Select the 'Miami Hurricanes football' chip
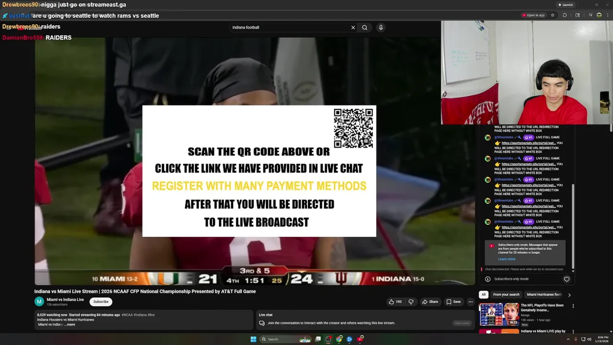Image resolution: width=613 pixels, height=345 pixels. pyautogui.click(x=544, y=295)
